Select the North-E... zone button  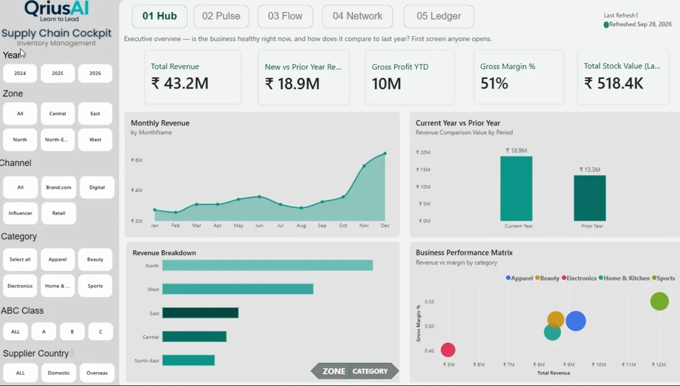point(57,139)
